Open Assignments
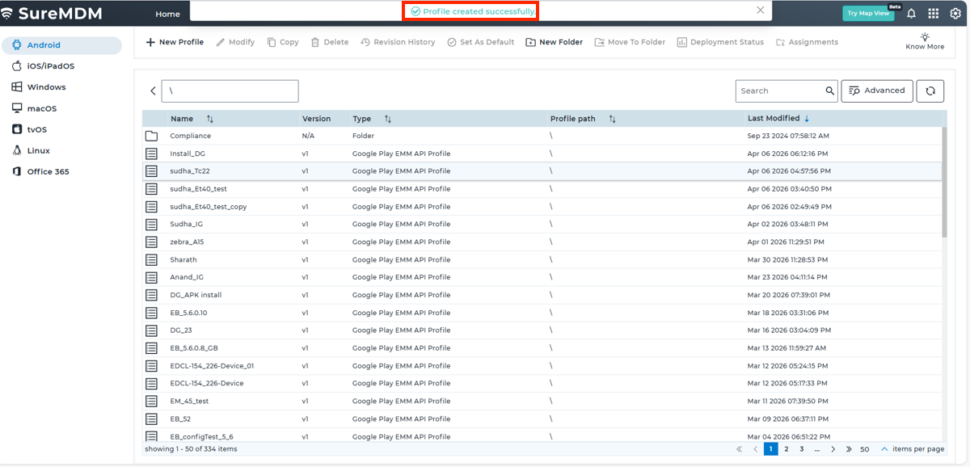 [807, 42]
